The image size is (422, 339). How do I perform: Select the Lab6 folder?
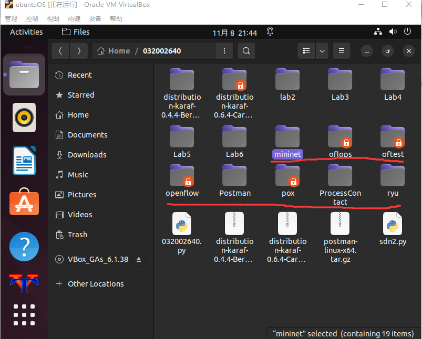click(234, 142)
